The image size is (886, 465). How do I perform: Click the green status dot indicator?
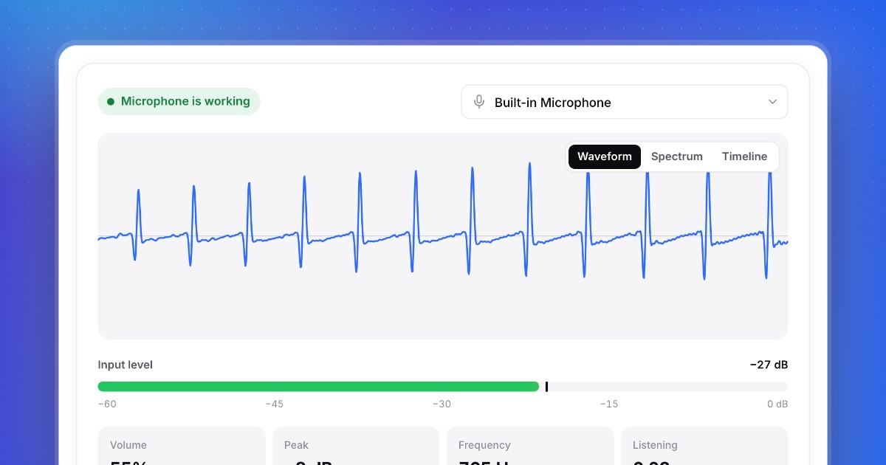[111, 102]
